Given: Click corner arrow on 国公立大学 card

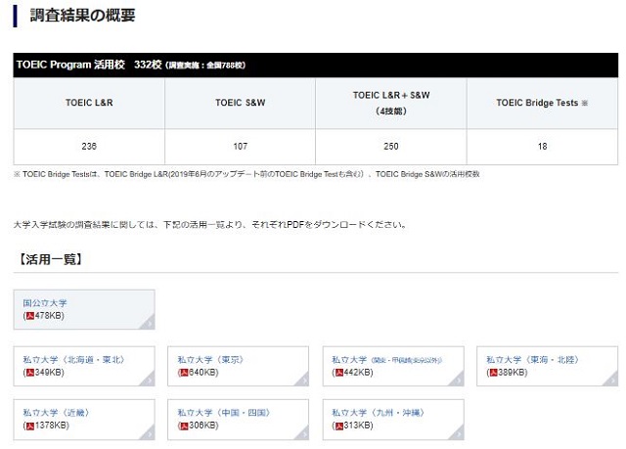Looking at the screenshot, I should [x=148, y=323].
